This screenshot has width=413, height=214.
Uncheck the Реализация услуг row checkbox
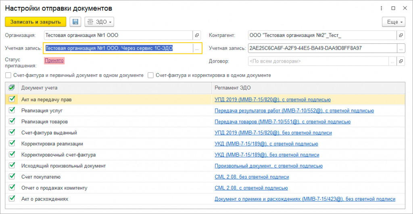(x=12, y=110)
